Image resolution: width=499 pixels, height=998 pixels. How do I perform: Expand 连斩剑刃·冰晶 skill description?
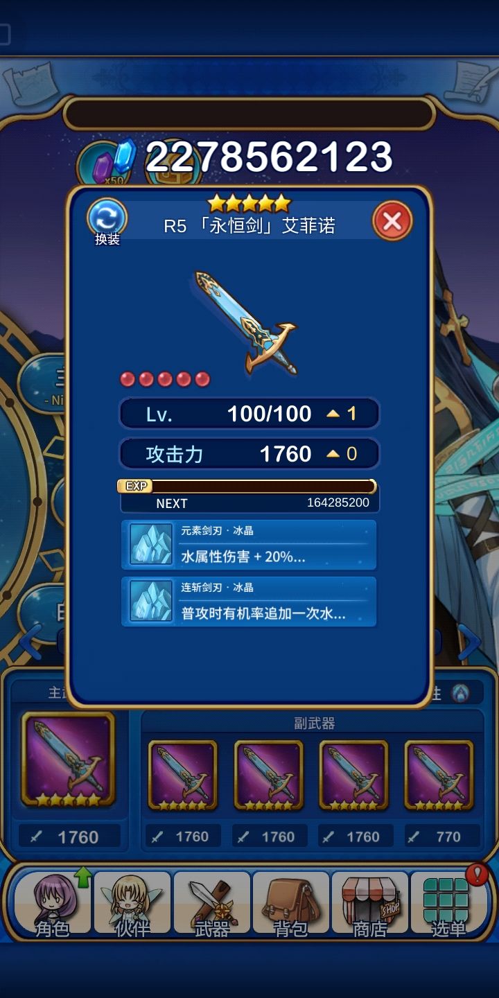point(249,602)
